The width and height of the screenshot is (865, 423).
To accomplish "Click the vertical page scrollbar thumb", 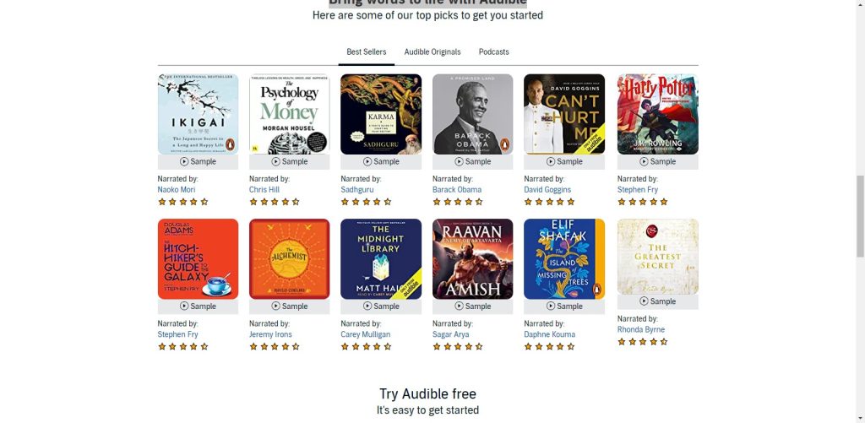I will pyautogui.click(x=860, y=216).
